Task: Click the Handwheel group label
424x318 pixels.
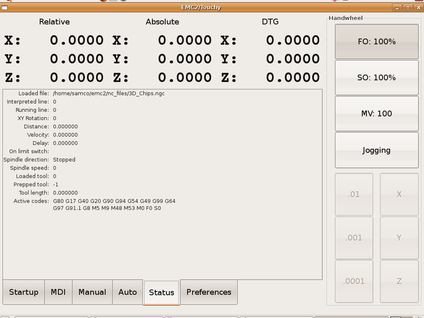Action: 346,18
